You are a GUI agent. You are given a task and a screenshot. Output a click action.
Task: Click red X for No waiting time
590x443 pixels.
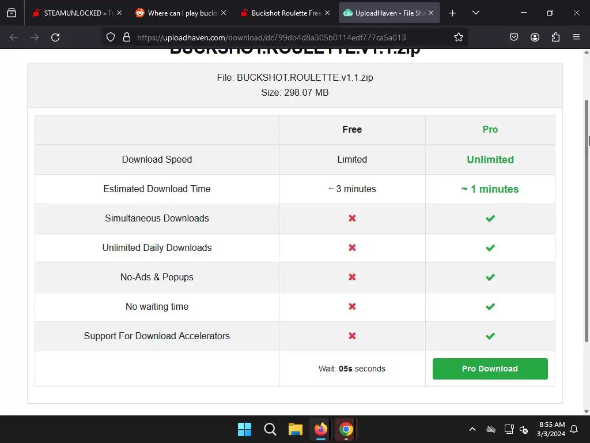tap(352, 306)
